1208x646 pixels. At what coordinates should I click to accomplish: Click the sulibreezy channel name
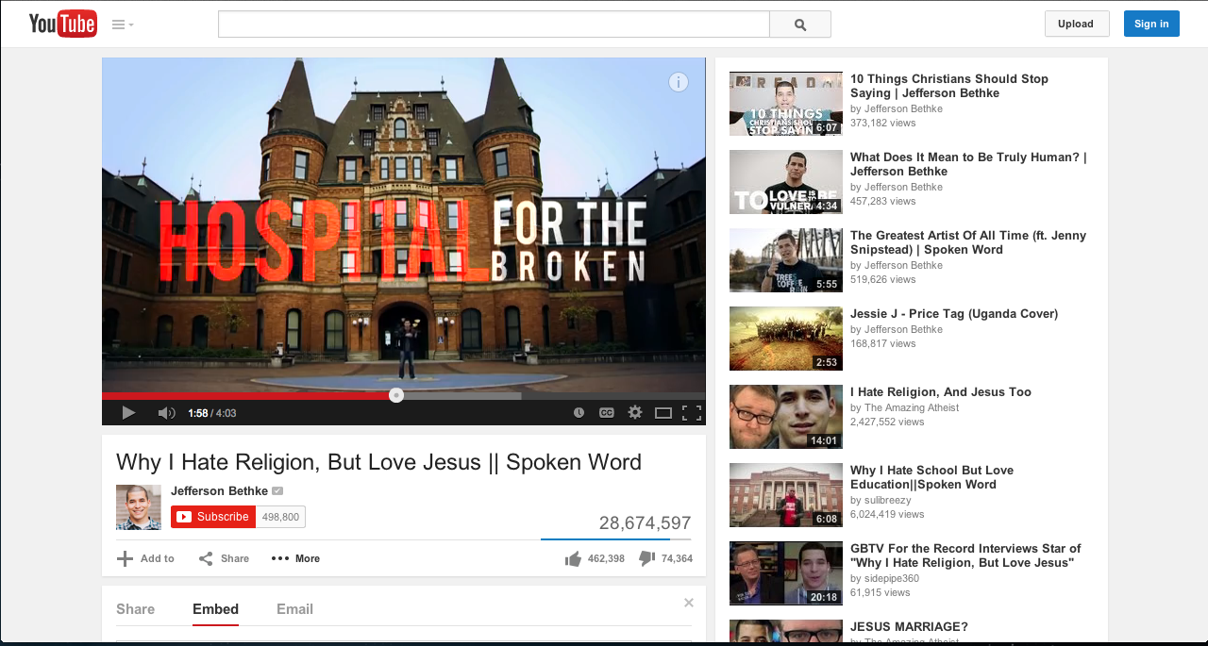coord(888,500)
